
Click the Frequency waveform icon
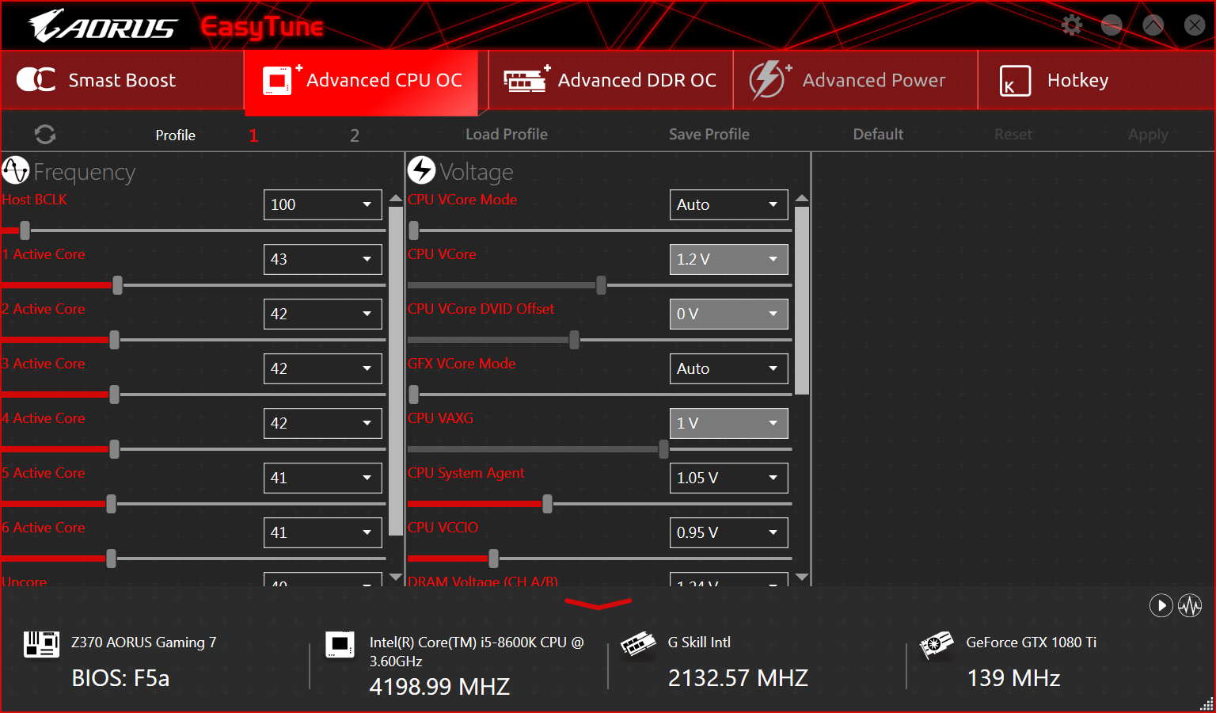click(15, 170)
